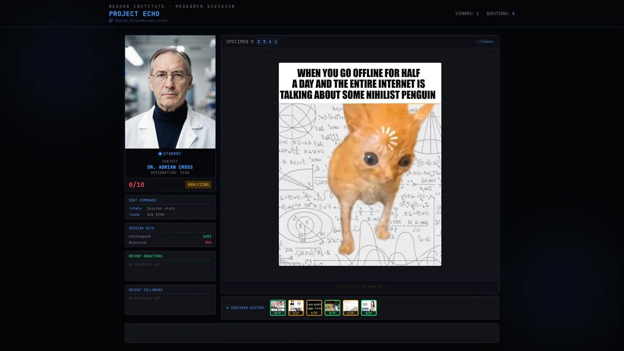
Task: Click the CHAT COMMANDS heading
Action: point(142,200)
